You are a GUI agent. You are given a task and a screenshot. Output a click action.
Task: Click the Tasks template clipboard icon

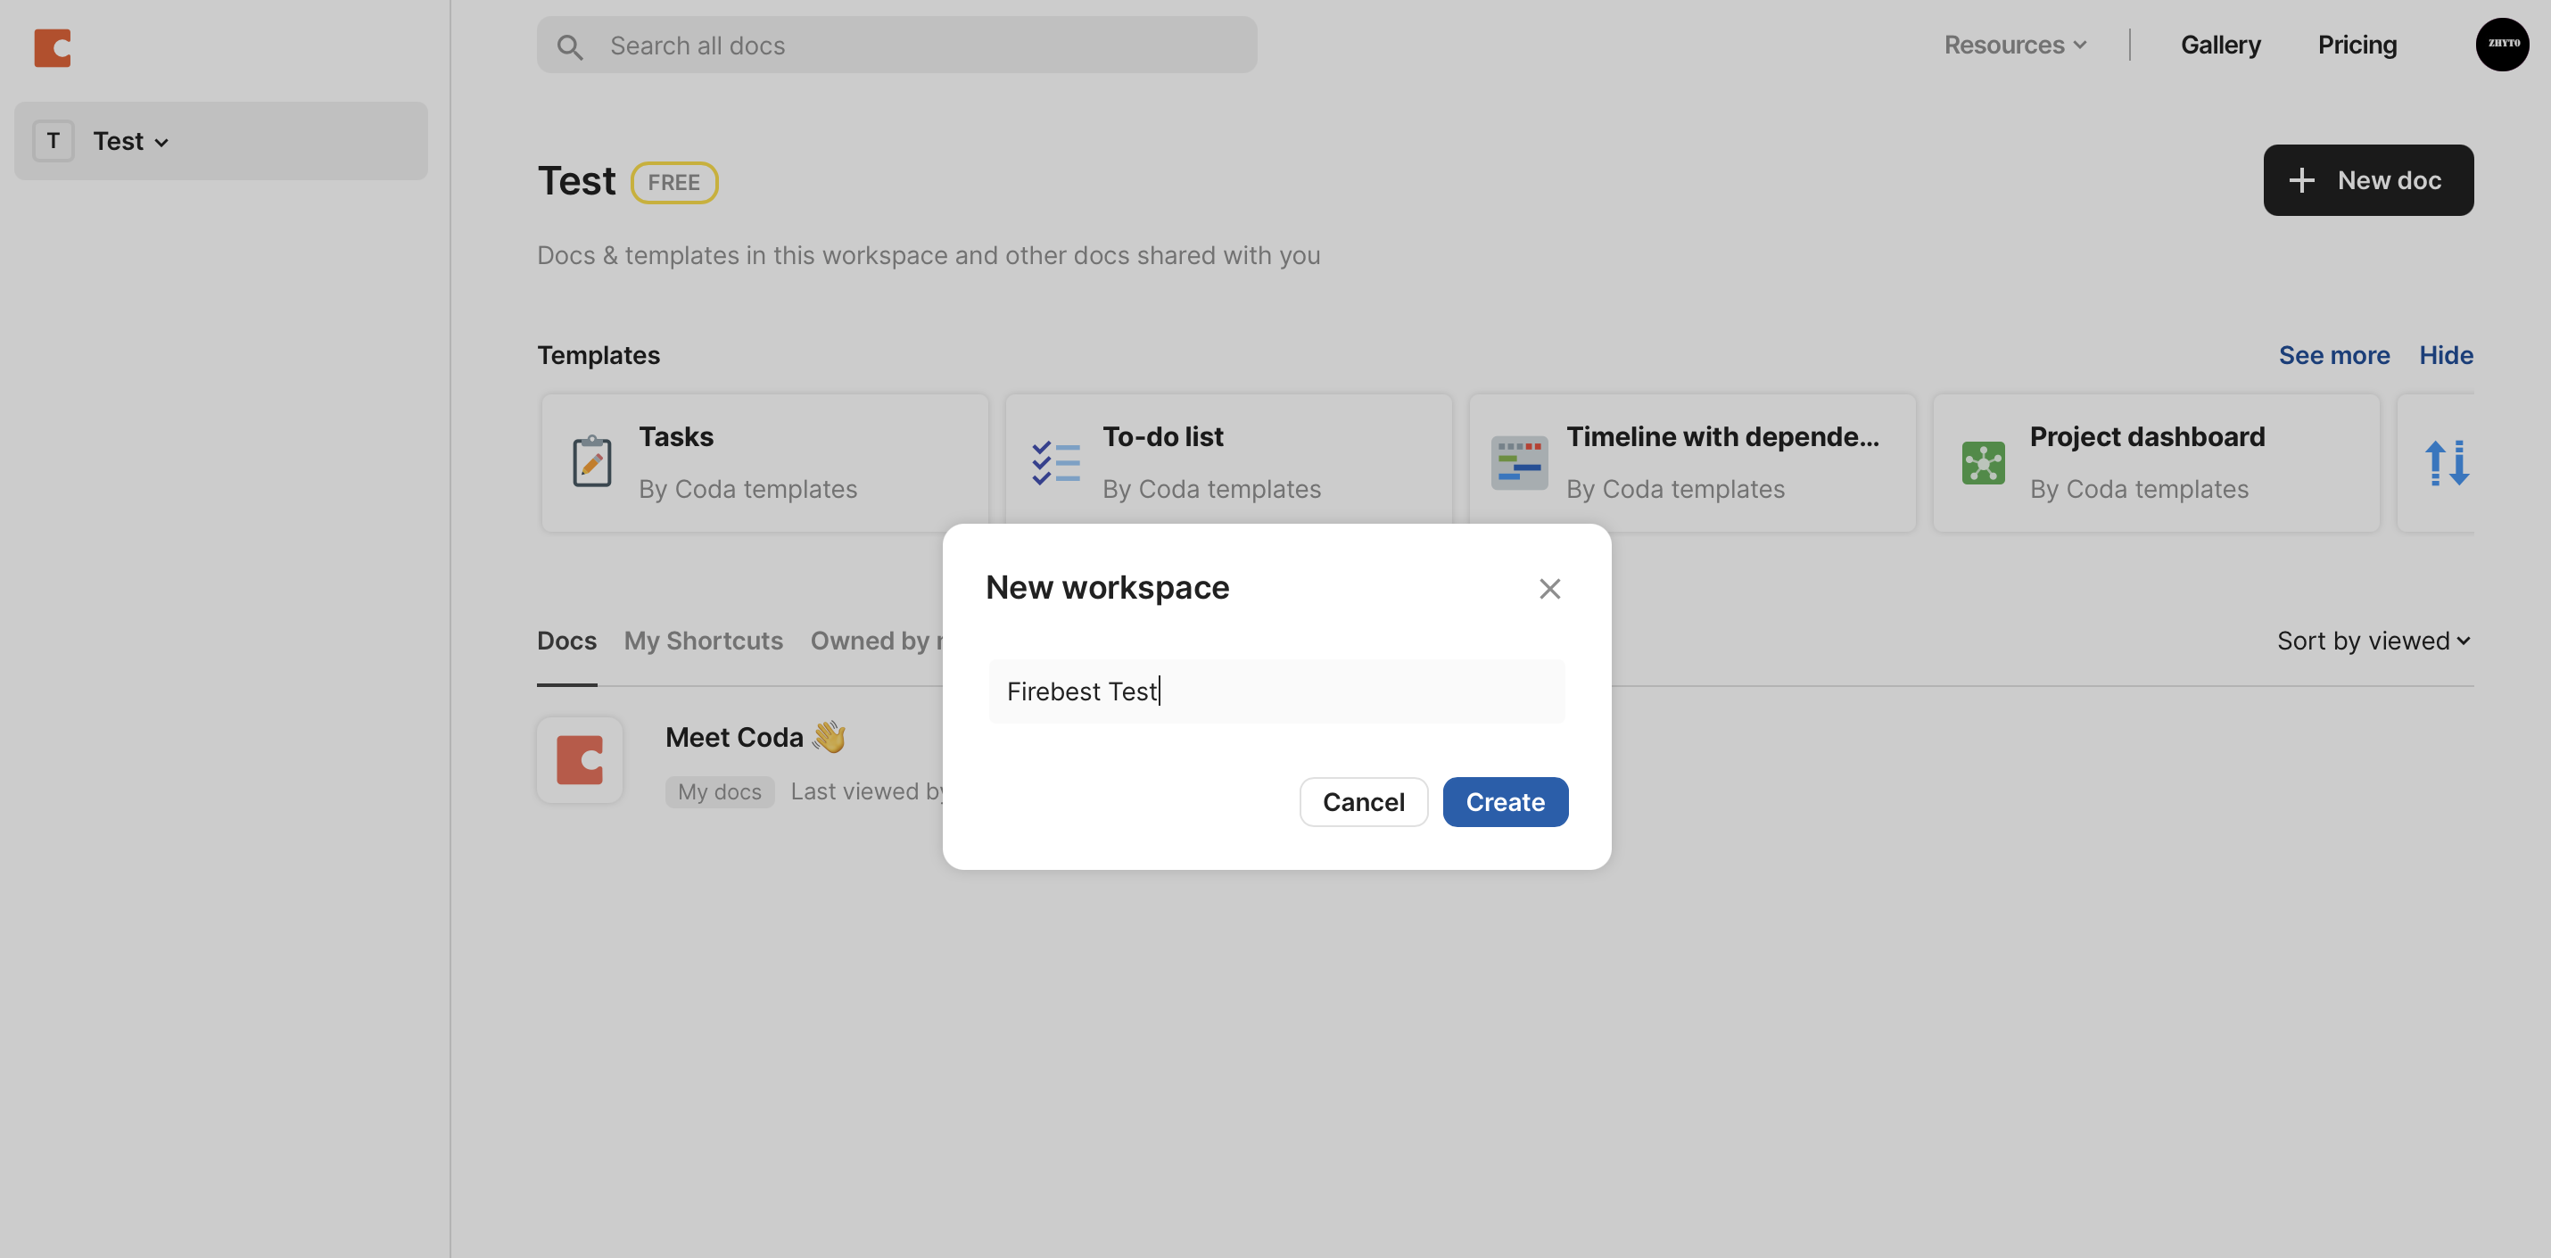click(x=591, y=461)
